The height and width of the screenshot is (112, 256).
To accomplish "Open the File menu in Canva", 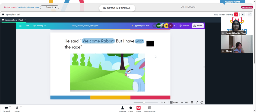I will [x=27, y=26].
